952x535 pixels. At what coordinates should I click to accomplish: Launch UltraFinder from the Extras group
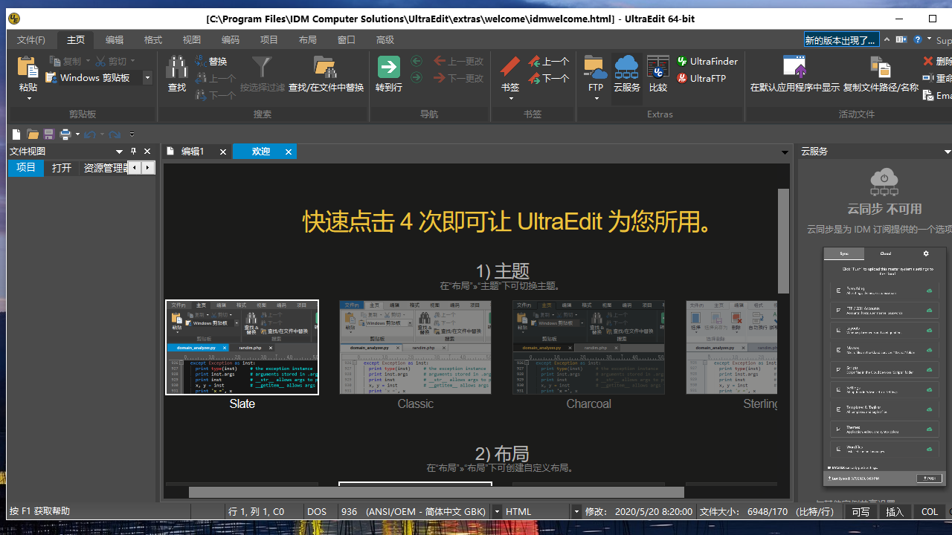click(x=707, y=61)
